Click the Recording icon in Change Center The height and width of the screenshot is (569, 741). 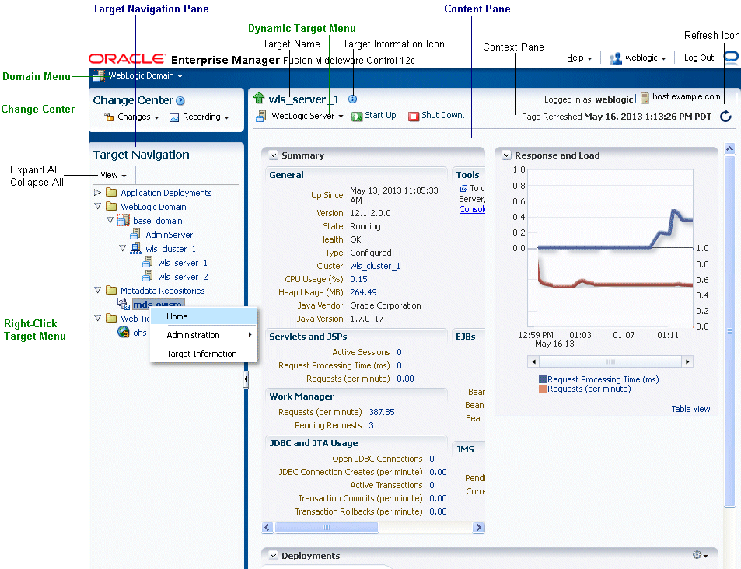pos(174,117)
